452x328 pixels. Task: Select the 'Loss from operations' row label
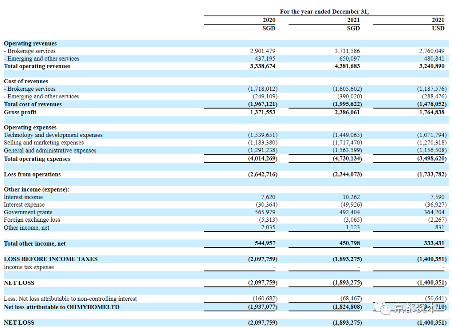32,174
